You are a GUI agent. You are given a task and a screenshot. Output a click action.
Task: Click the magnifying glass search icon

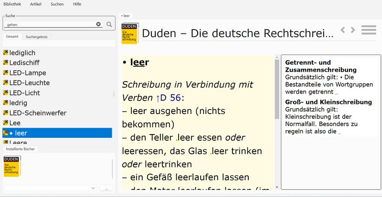(x=109, y=24)
